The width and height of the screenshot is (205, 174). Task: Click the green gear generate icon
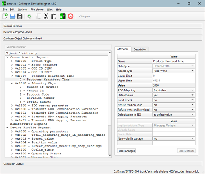(x=29, y=16)
